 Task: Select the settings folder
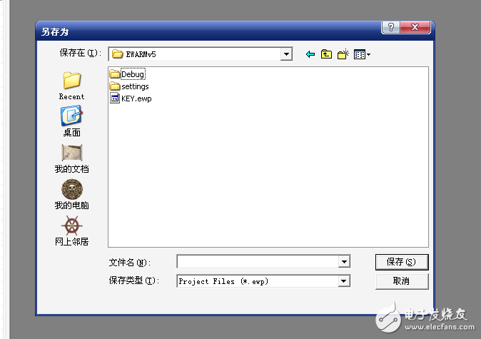tap(134, 86)
